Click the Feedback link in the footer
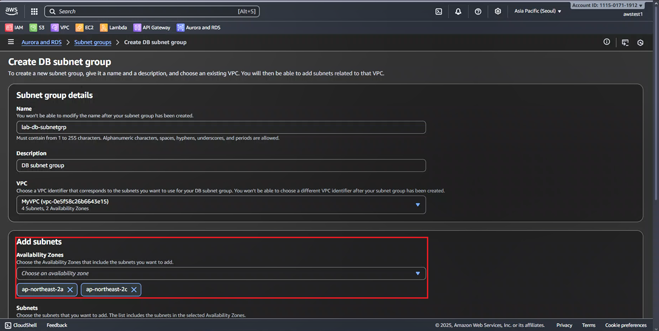The height and width of the screenshot is (331, 659). point(57,325)
